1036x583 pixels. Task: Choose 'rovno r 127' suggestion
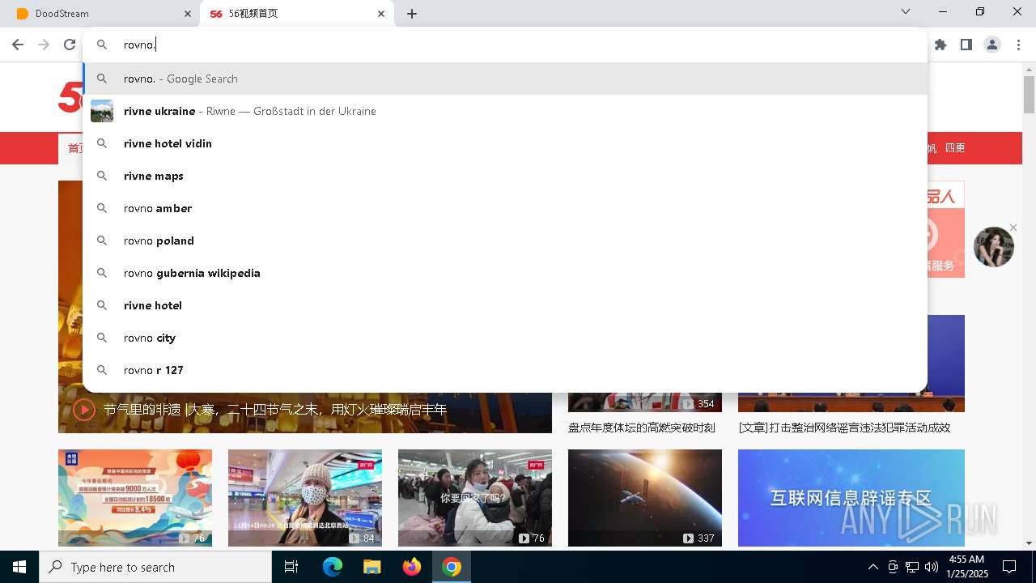(505, 370)
